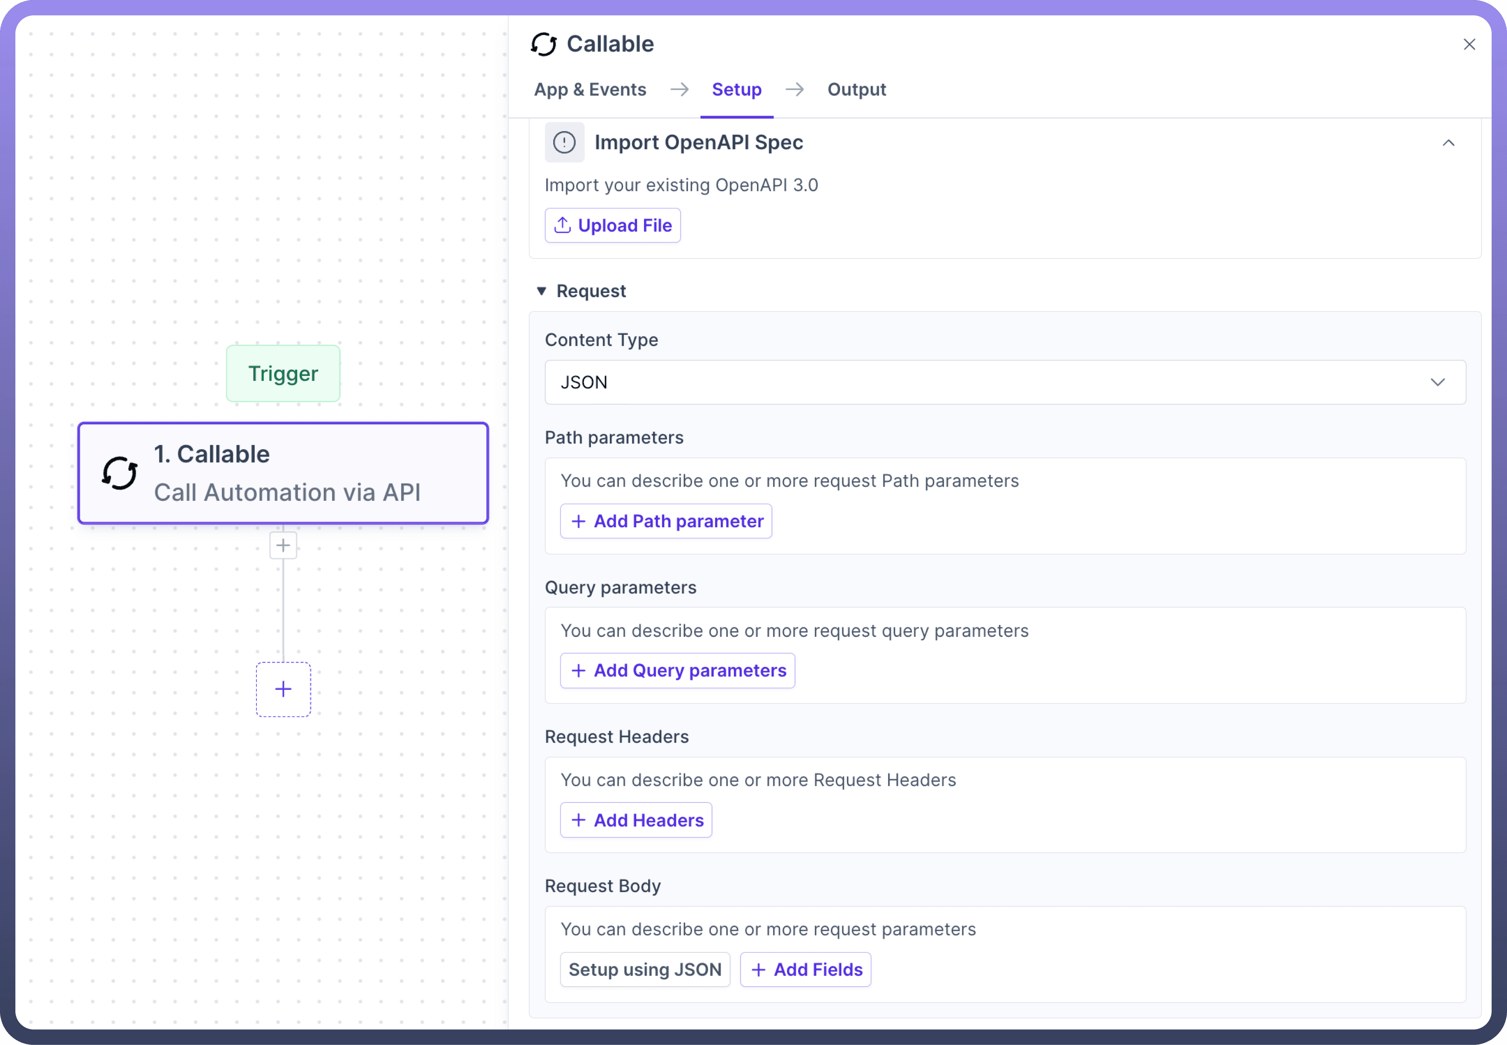
Task: Select the Trigger node on canvas
Action: pyautogui.click(x=283, y=373)
